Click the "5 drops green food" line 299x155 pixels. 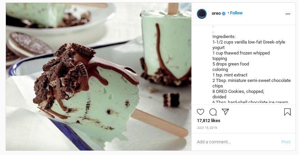click(231, 64)
